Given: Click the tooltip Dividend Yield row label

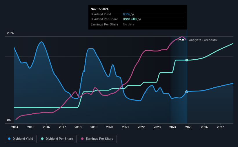Looking at the screenshot, I should [101, 14].
